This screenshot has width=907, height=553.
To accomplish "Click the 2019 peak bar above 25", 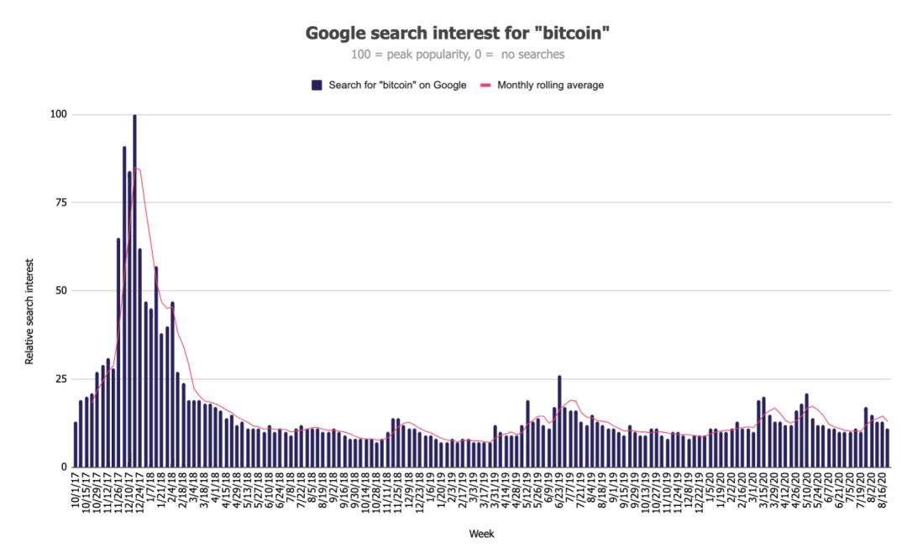I will click(559, 421).
